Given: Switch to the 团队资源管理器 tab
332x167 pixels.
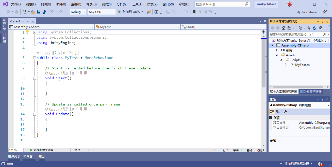Looking at the screenshot, I should [311, 92].
